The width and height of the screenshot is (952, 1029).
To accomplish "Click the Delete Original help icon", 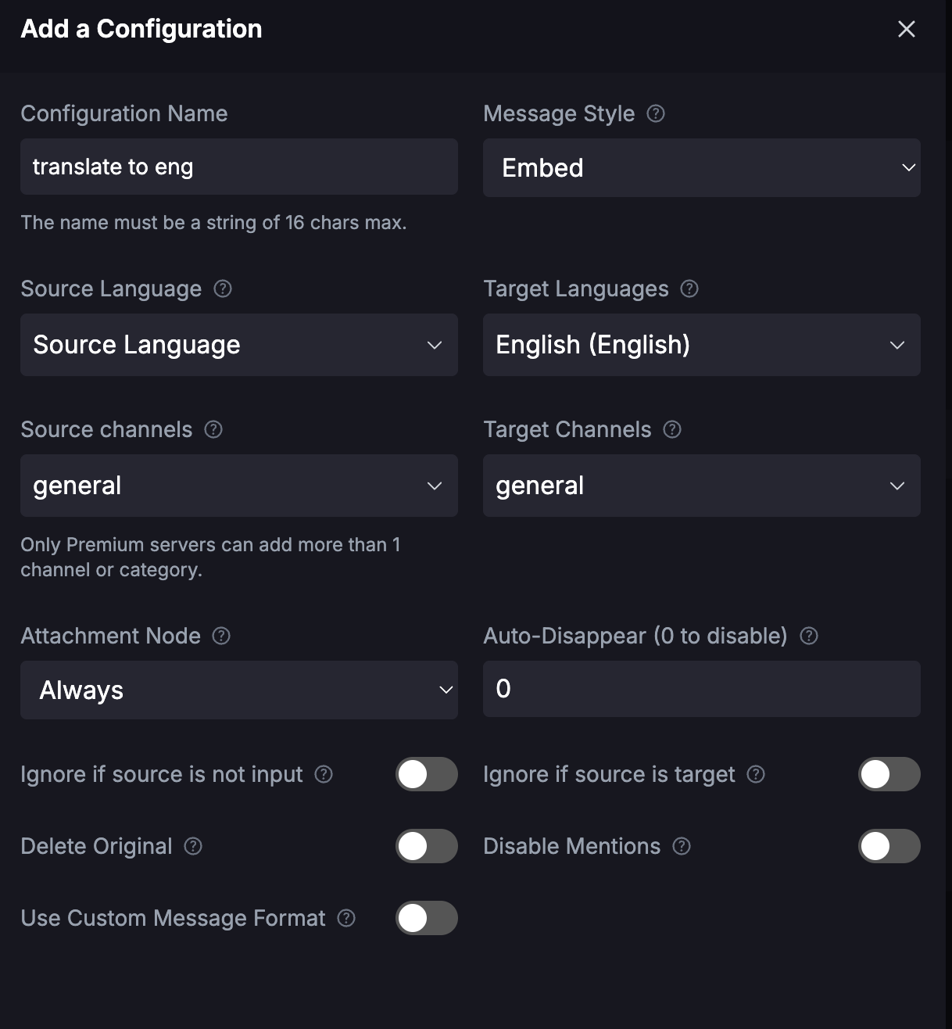I will click(x=193, y=846).
